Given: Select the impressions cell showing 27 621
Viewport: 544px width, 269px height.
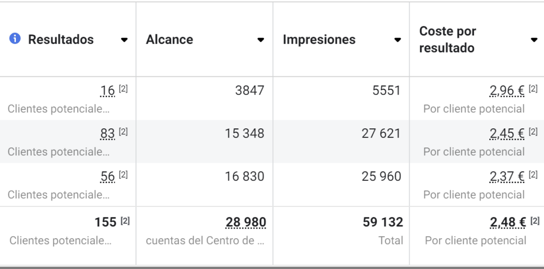Looking at the screenshot, I should coord(341,142).
